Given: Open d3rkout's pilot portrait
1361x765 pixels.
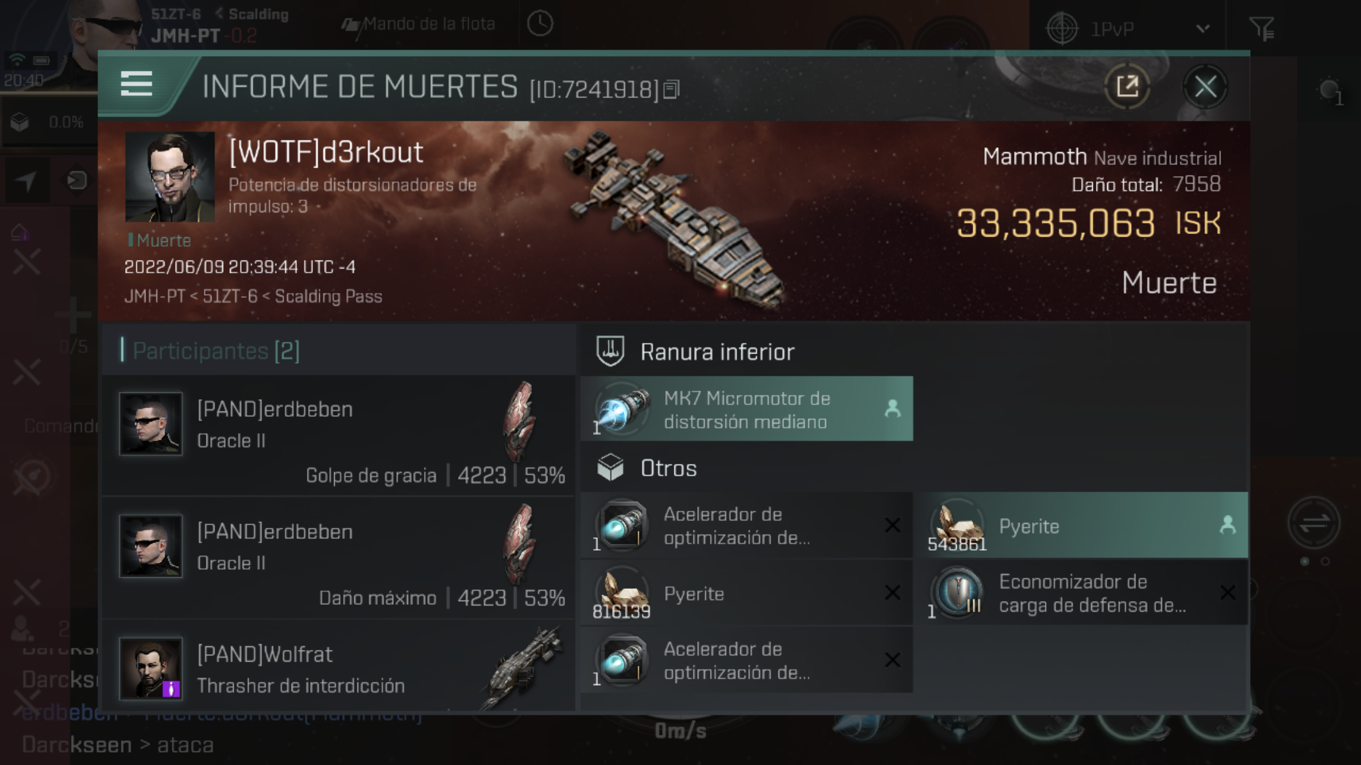Looking at the screenshot, I should pyautogui.click(x=170, y=177).
